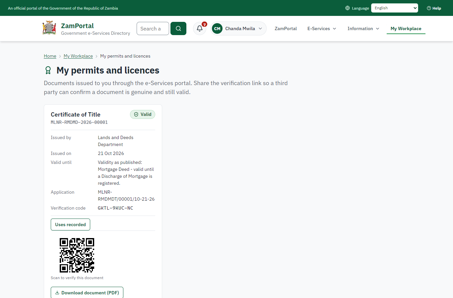Focus the Search input field
453x298 pixels.
coord(153,28)
